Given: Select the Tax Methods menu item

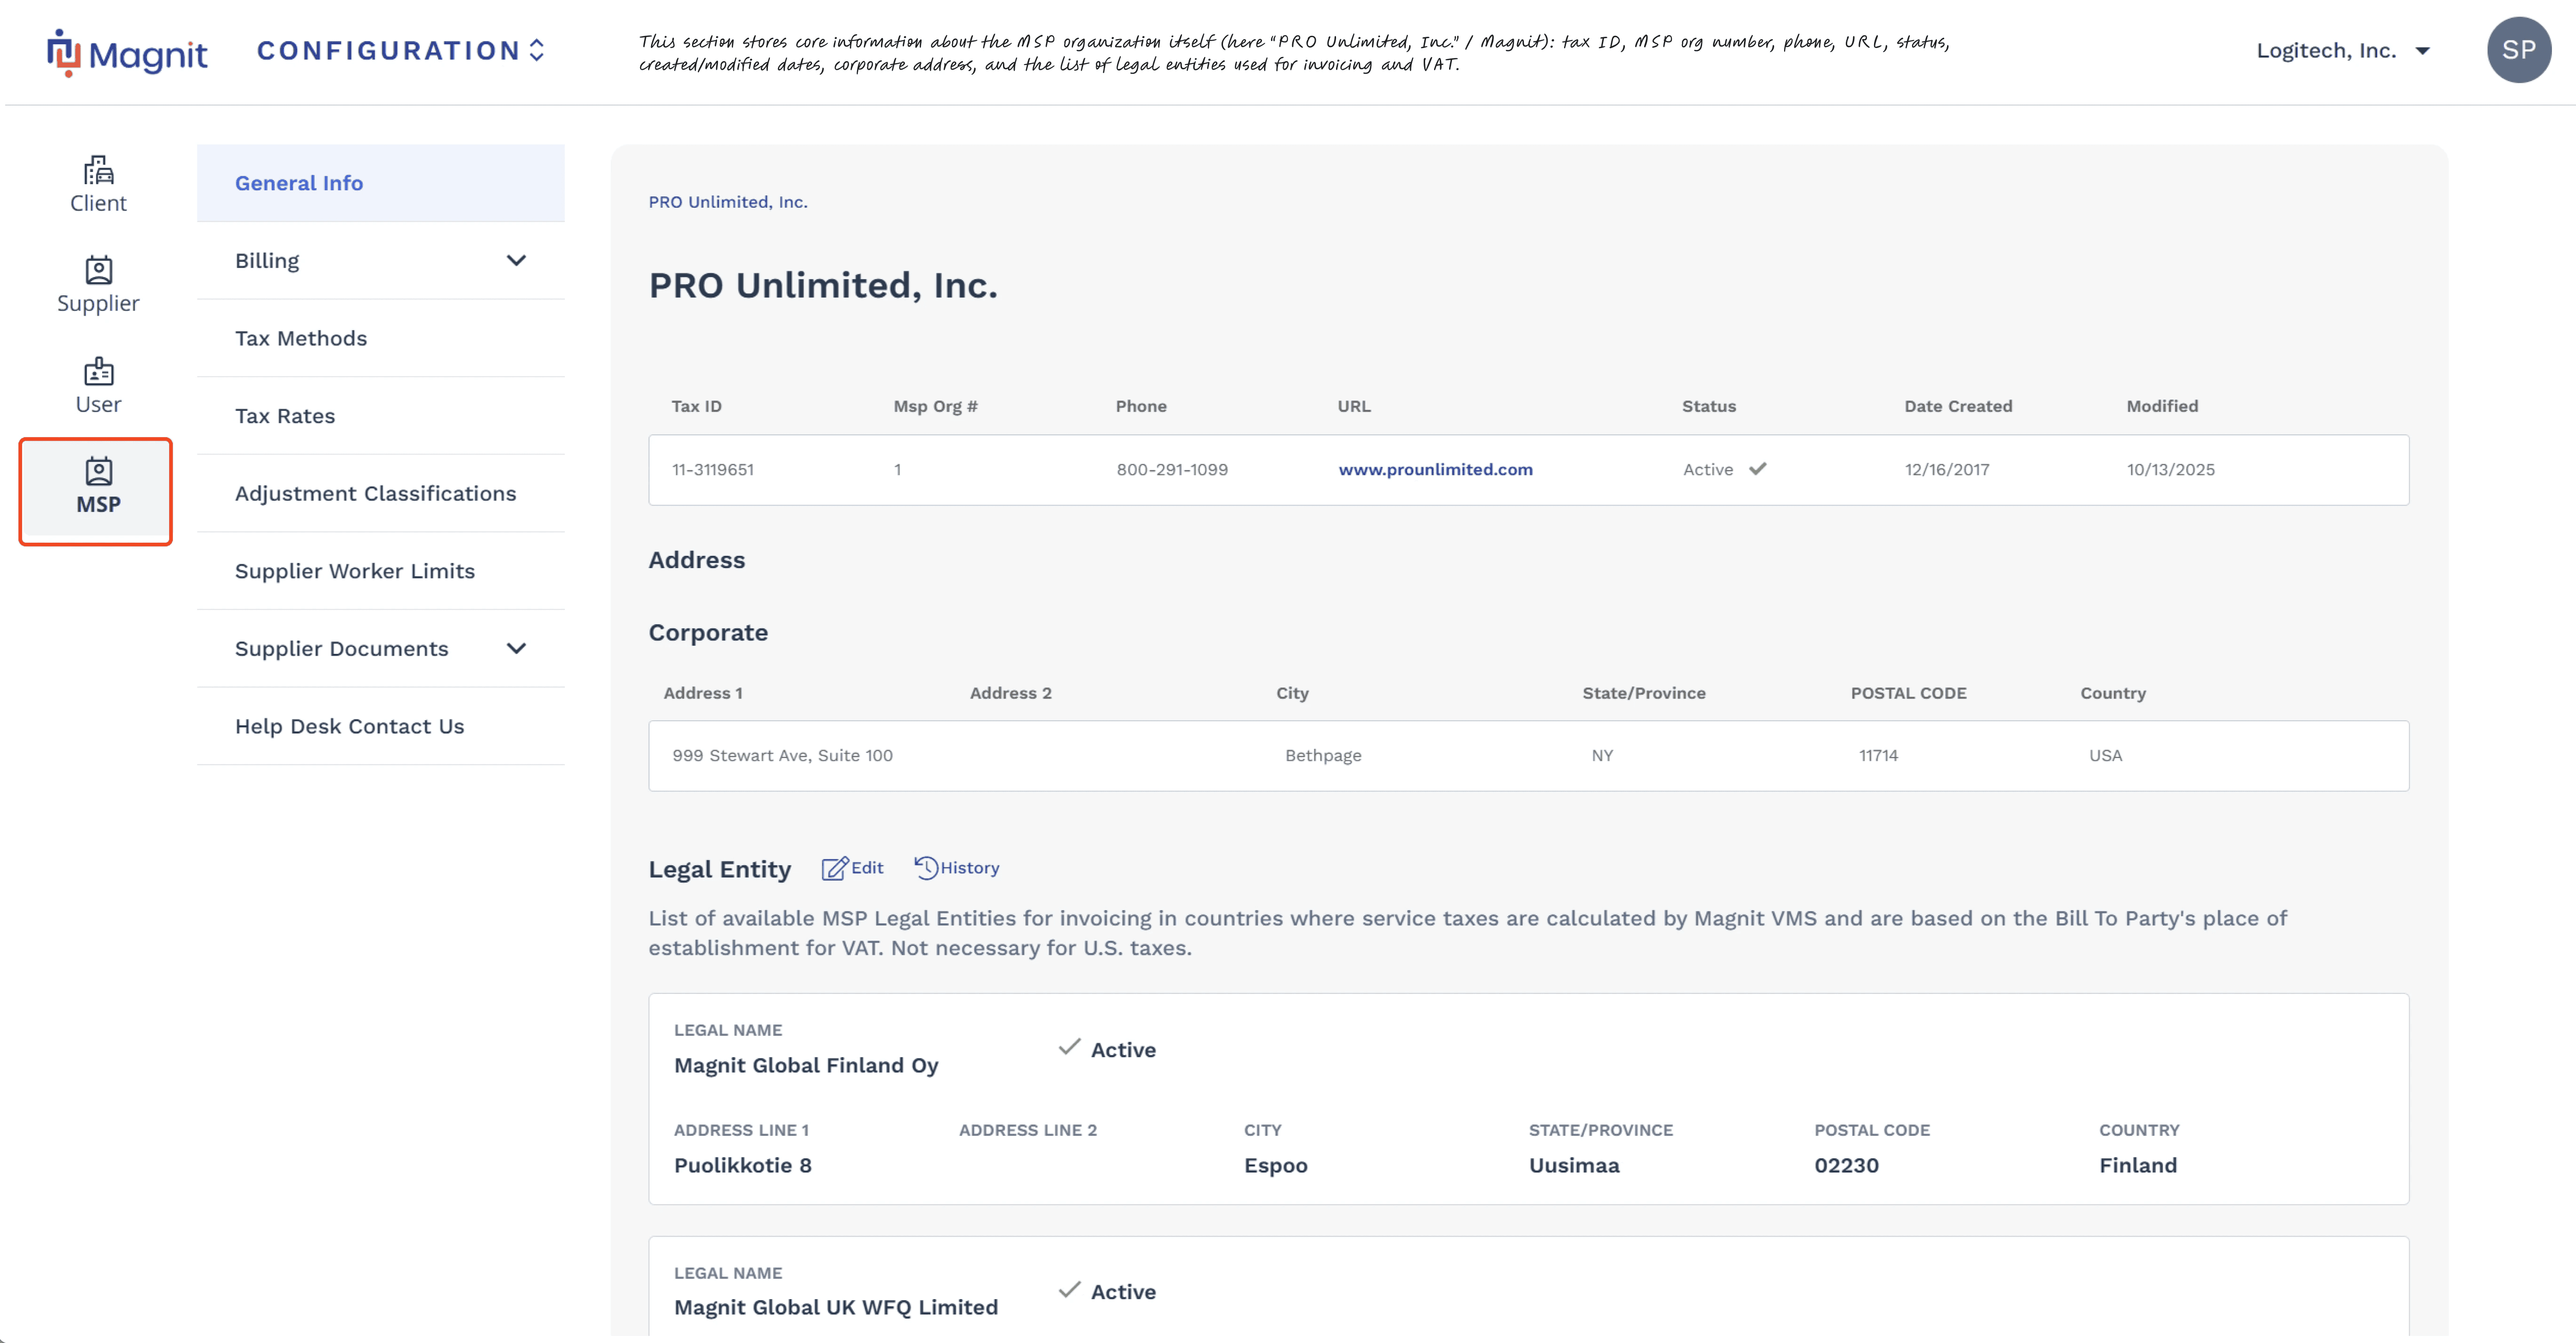Looking at the screenshot, I should tap(301, 338).
